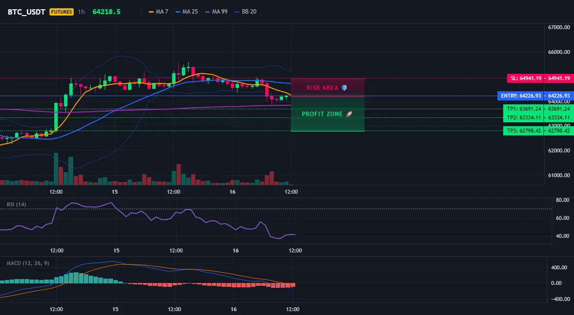Toggle the MA 7 legend entry
The height and width of the screenshot is (315, 574).
point(159,12)
